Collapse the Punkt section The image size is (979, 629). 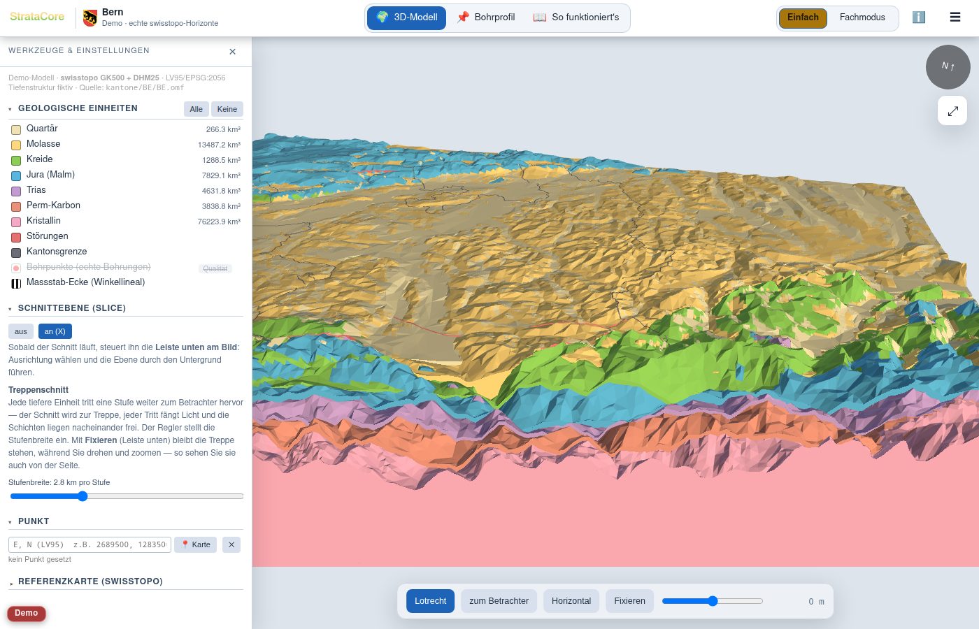point(29,521)
